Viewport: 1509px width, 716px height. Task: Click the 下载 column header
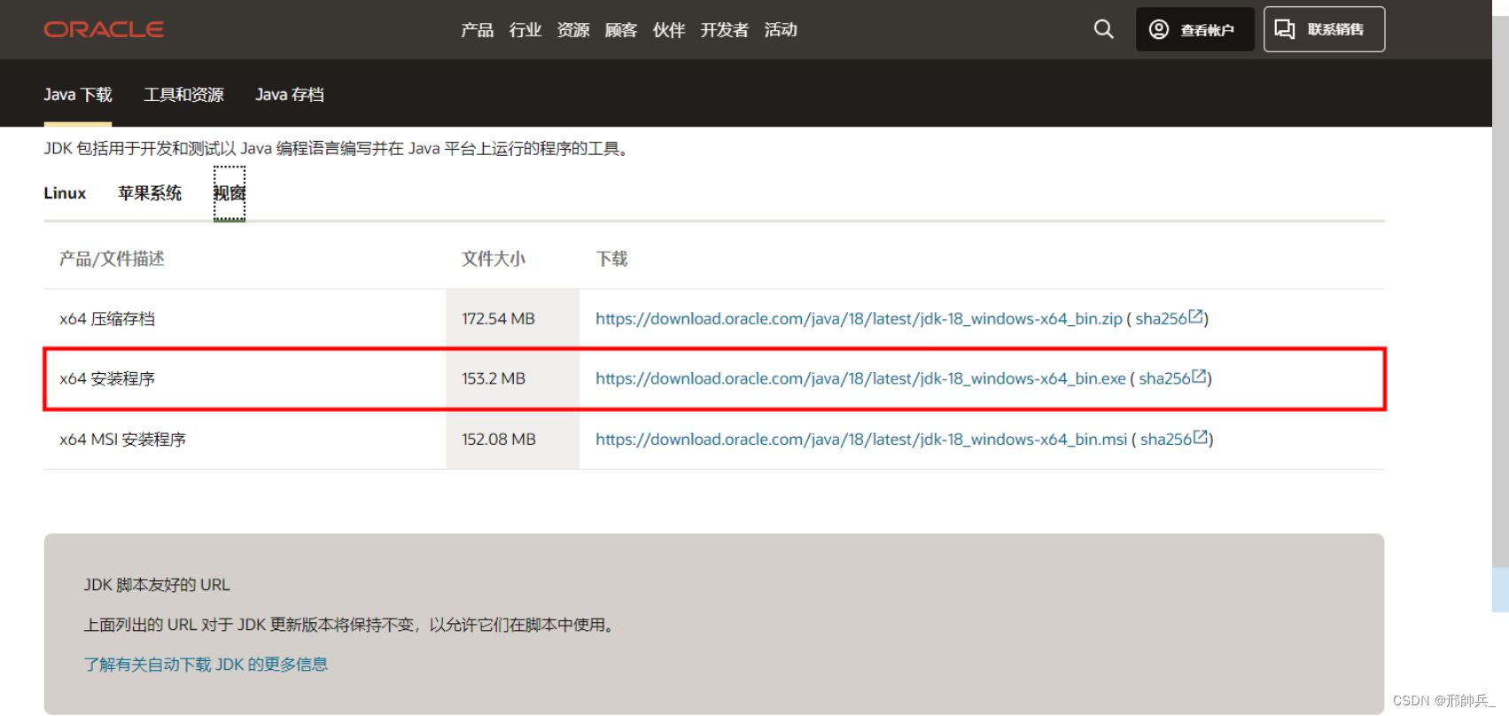[x=611, y=259]
